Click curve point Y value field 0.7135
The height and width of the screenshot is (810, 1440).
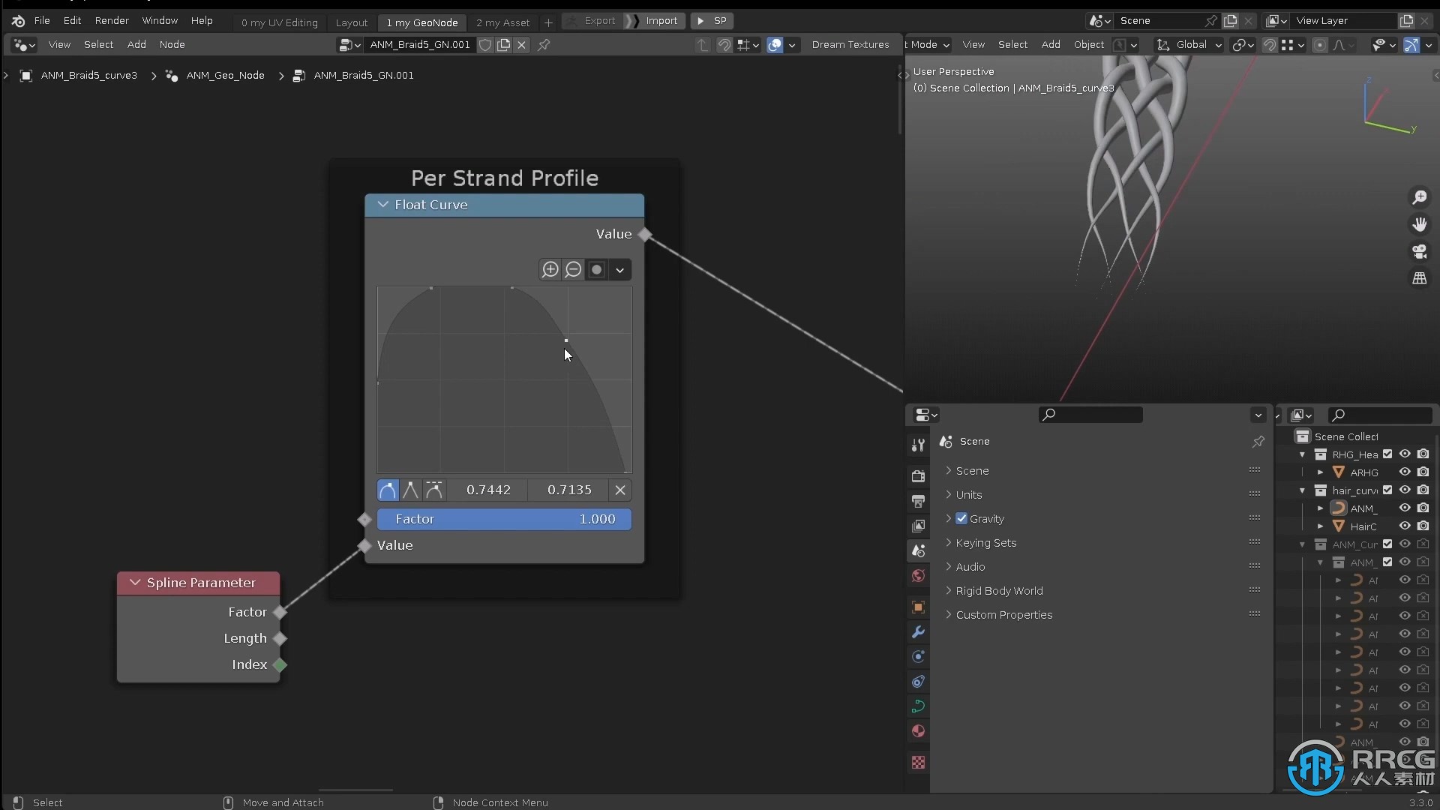pyautogui.click(x=569, y=490)
